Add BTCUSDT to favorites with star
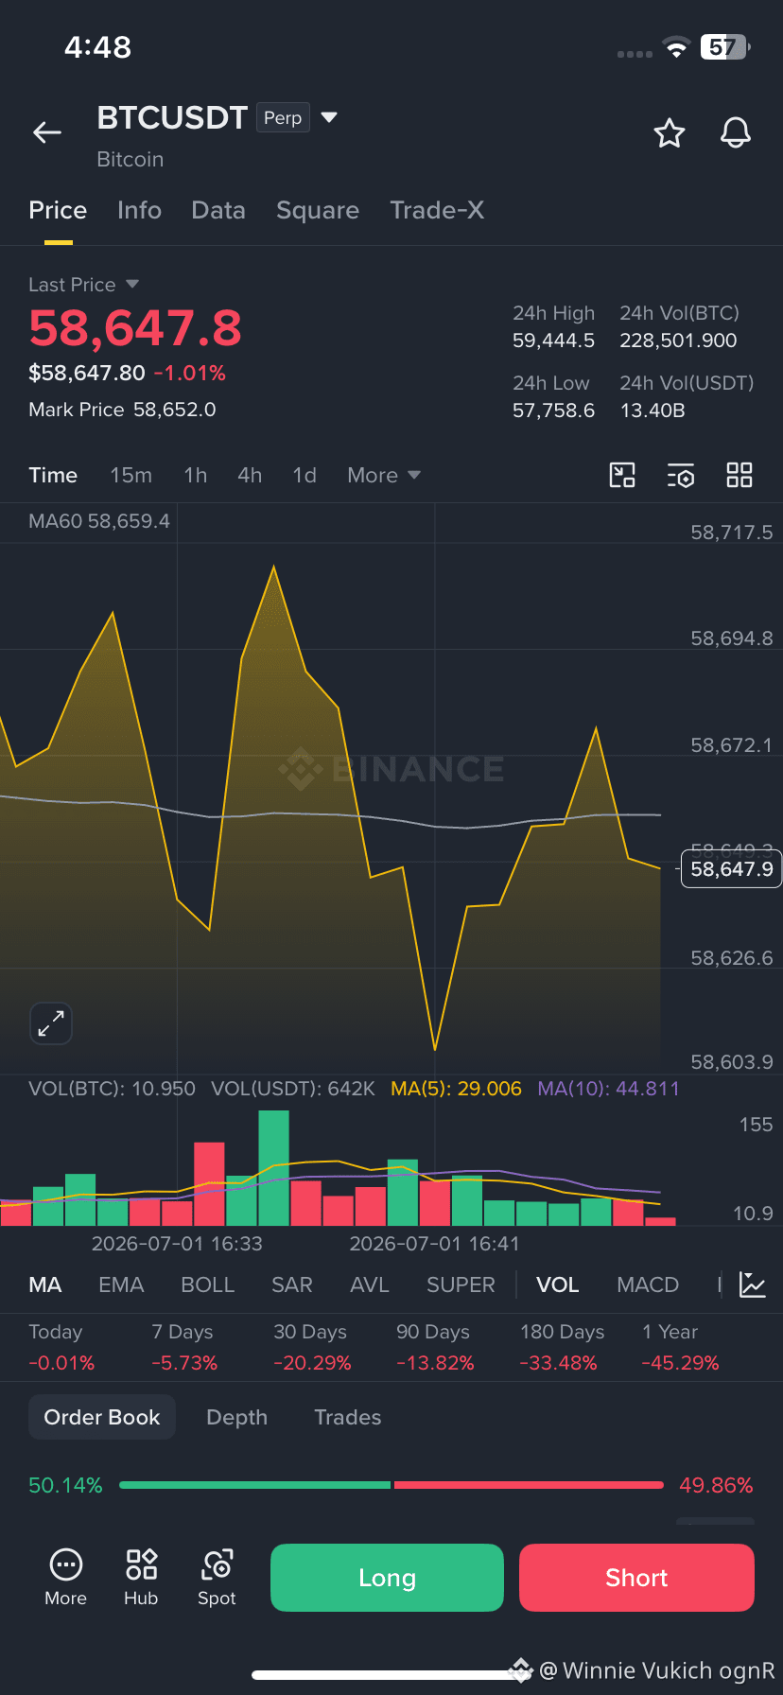 coord(670,133)
